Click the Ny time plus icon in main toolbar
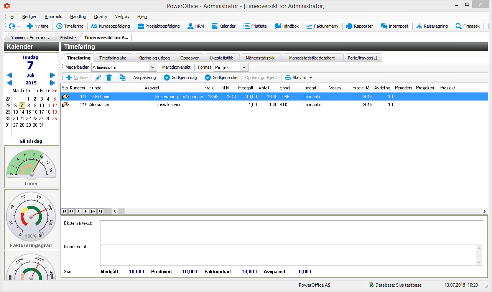The height and width of the screenshot is (292, 492). pos(30,26)
